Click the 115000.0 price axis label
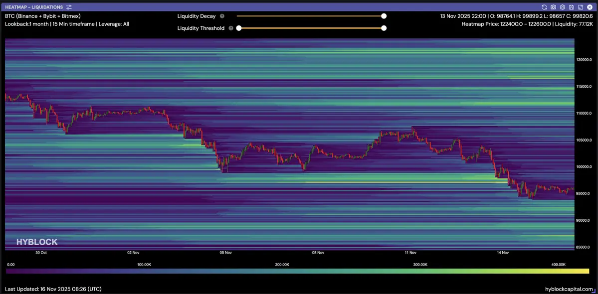The image size is (598, 294). click(x=584, y=86)
